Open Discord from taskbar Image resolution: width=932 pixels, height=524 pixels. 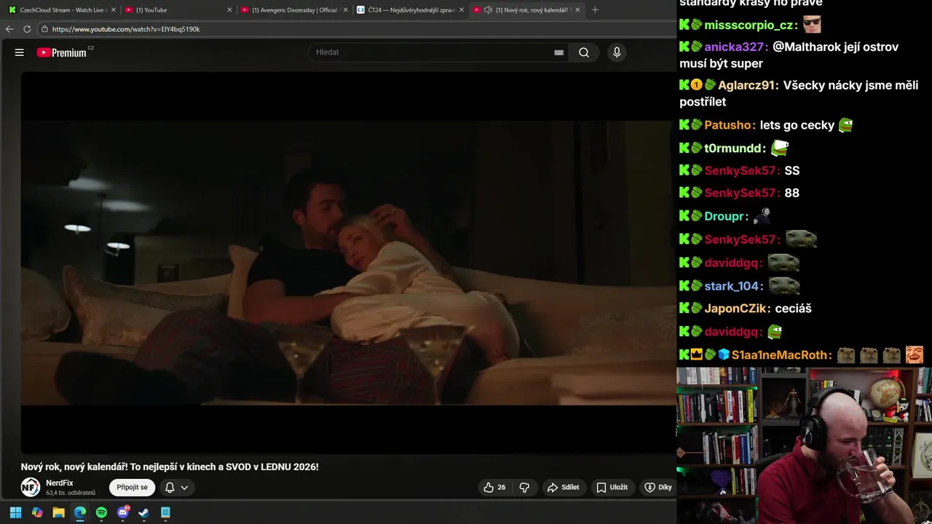123,512
